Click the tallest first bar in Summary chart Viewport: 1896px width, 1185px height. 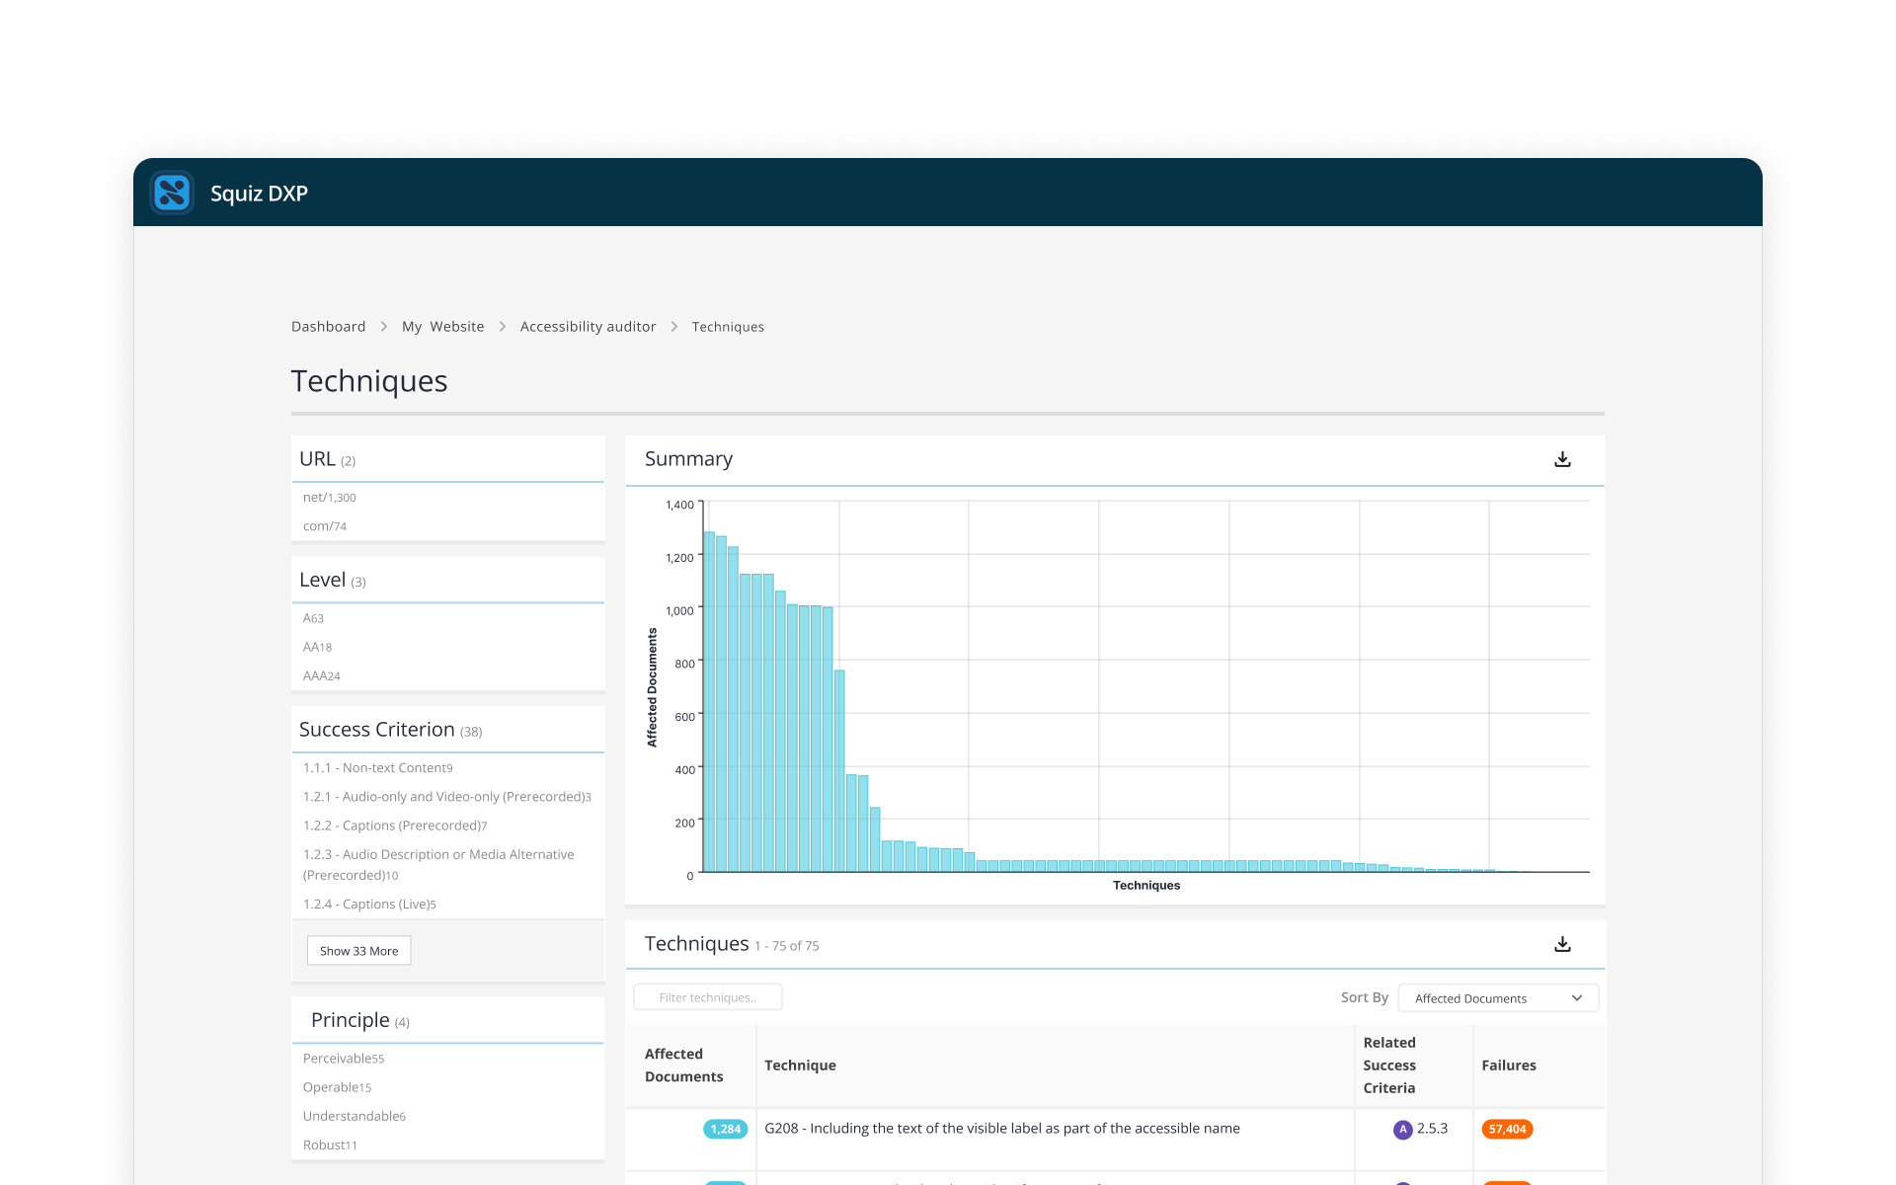(709, 701)
